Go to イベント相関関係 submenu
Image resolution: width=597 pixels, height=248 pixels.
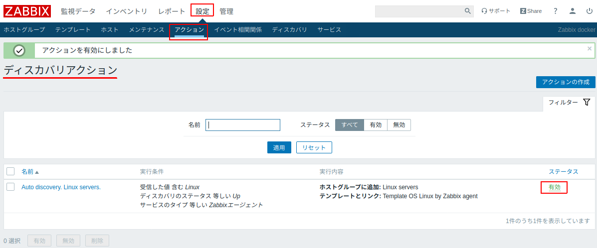coord(238,30)
